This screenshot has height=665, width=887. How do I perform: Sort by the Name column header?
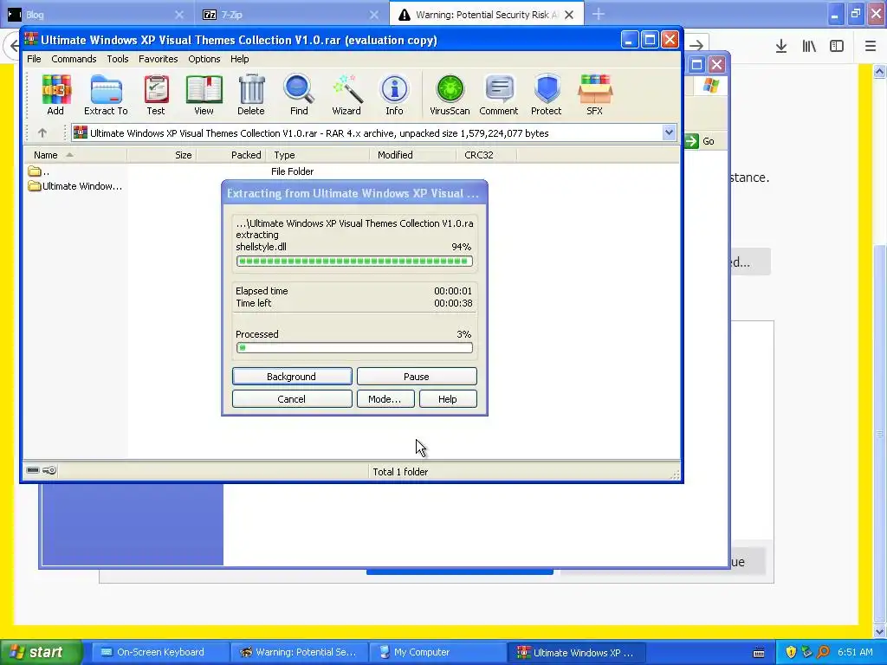click(74, 155)
